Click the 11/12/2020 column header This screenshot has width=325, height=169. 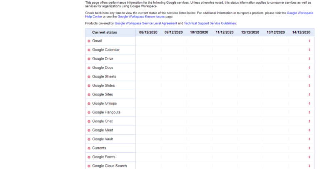point(225,33)
